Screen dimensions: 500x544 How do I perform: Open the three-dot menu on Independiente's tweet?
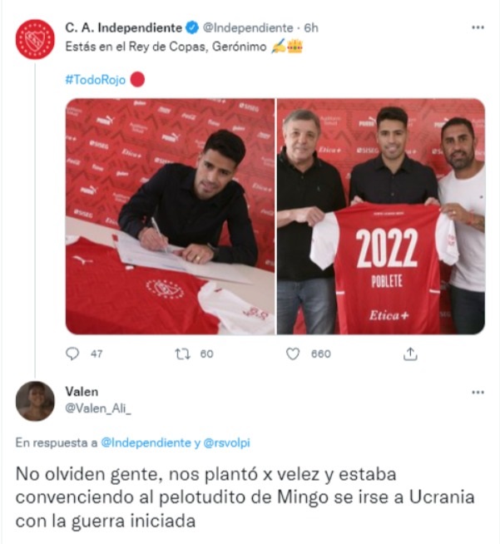click(x=478, y=27)
